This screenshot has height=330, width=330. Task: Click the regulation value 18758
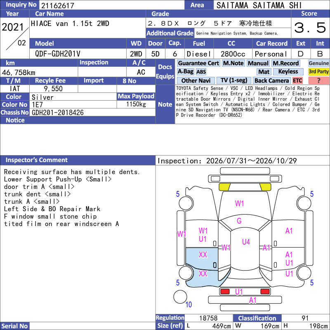pyautogui.click(x=208, y=318)
